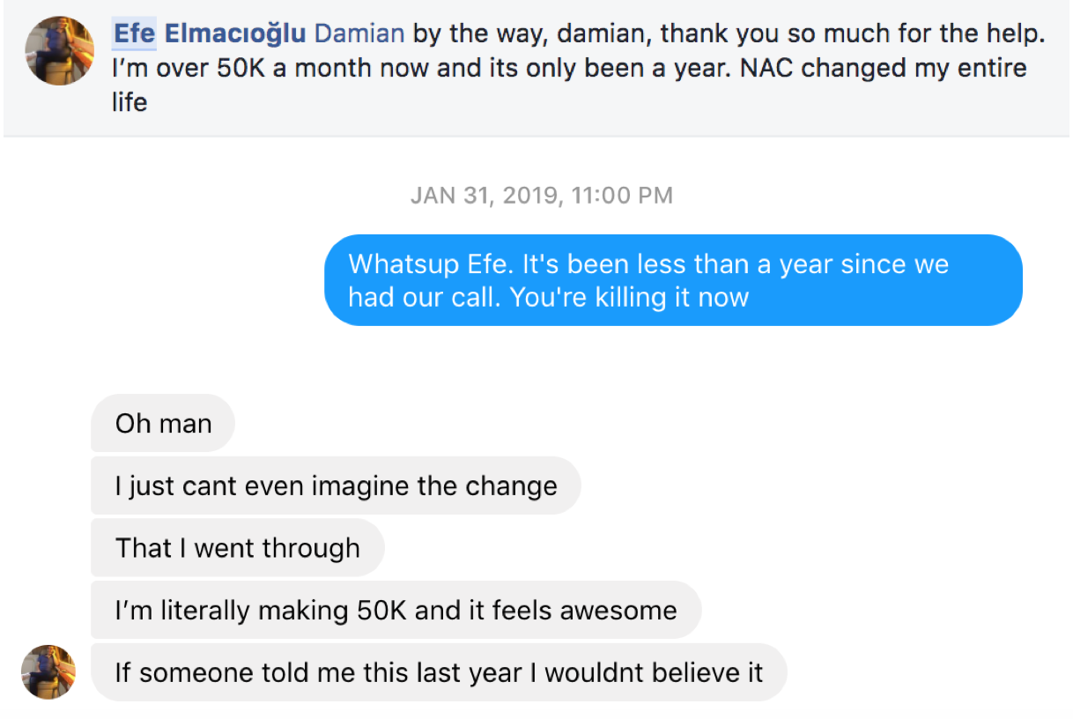Open the Elmacıoğlu surname profile link
This screenshot has height=719, width=1073.
pyautogui.click(x=235, y=34)
